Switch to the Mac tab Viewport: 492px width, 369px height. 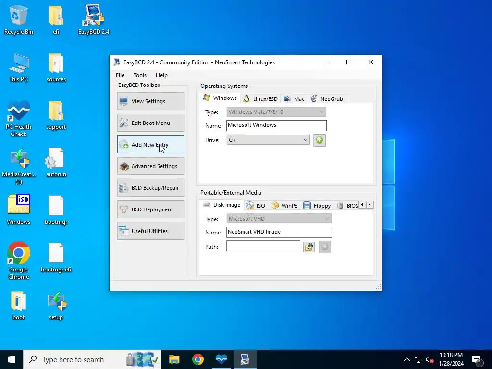point(294,99)
